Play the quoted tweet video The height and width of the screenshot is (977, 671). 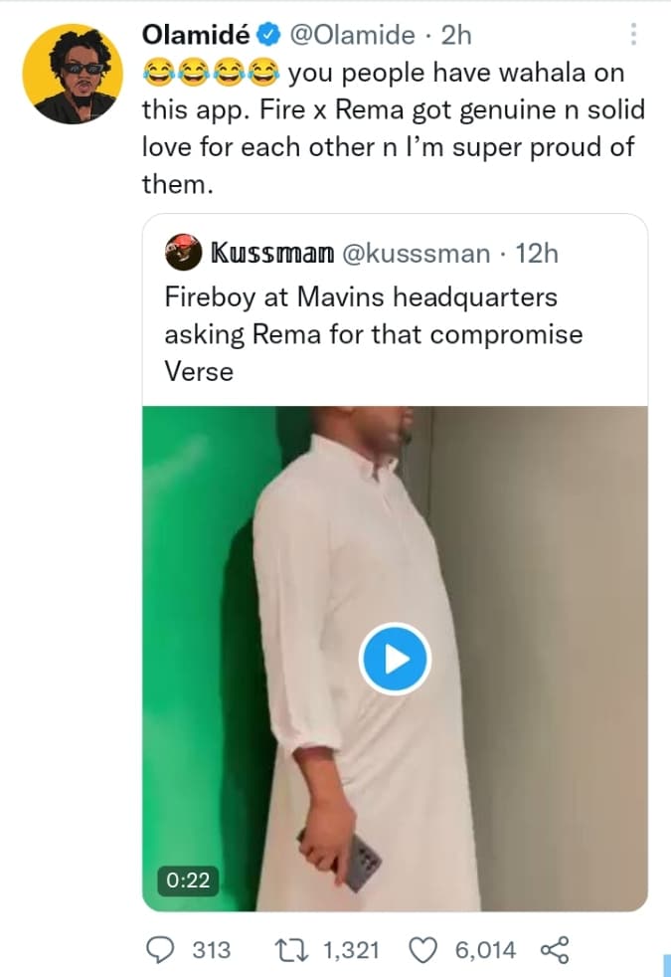point(394,658)
